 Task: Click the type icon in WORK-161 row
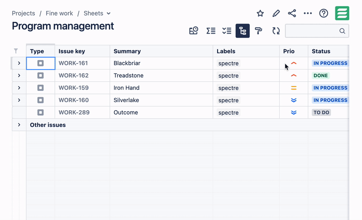40,63
